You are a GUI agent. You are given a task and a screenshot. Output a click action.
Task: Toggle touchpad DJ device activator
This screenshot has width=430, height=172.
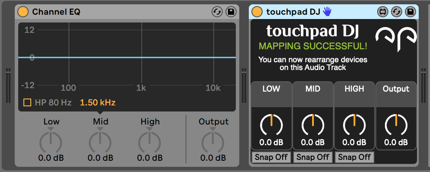click(257, 12)
